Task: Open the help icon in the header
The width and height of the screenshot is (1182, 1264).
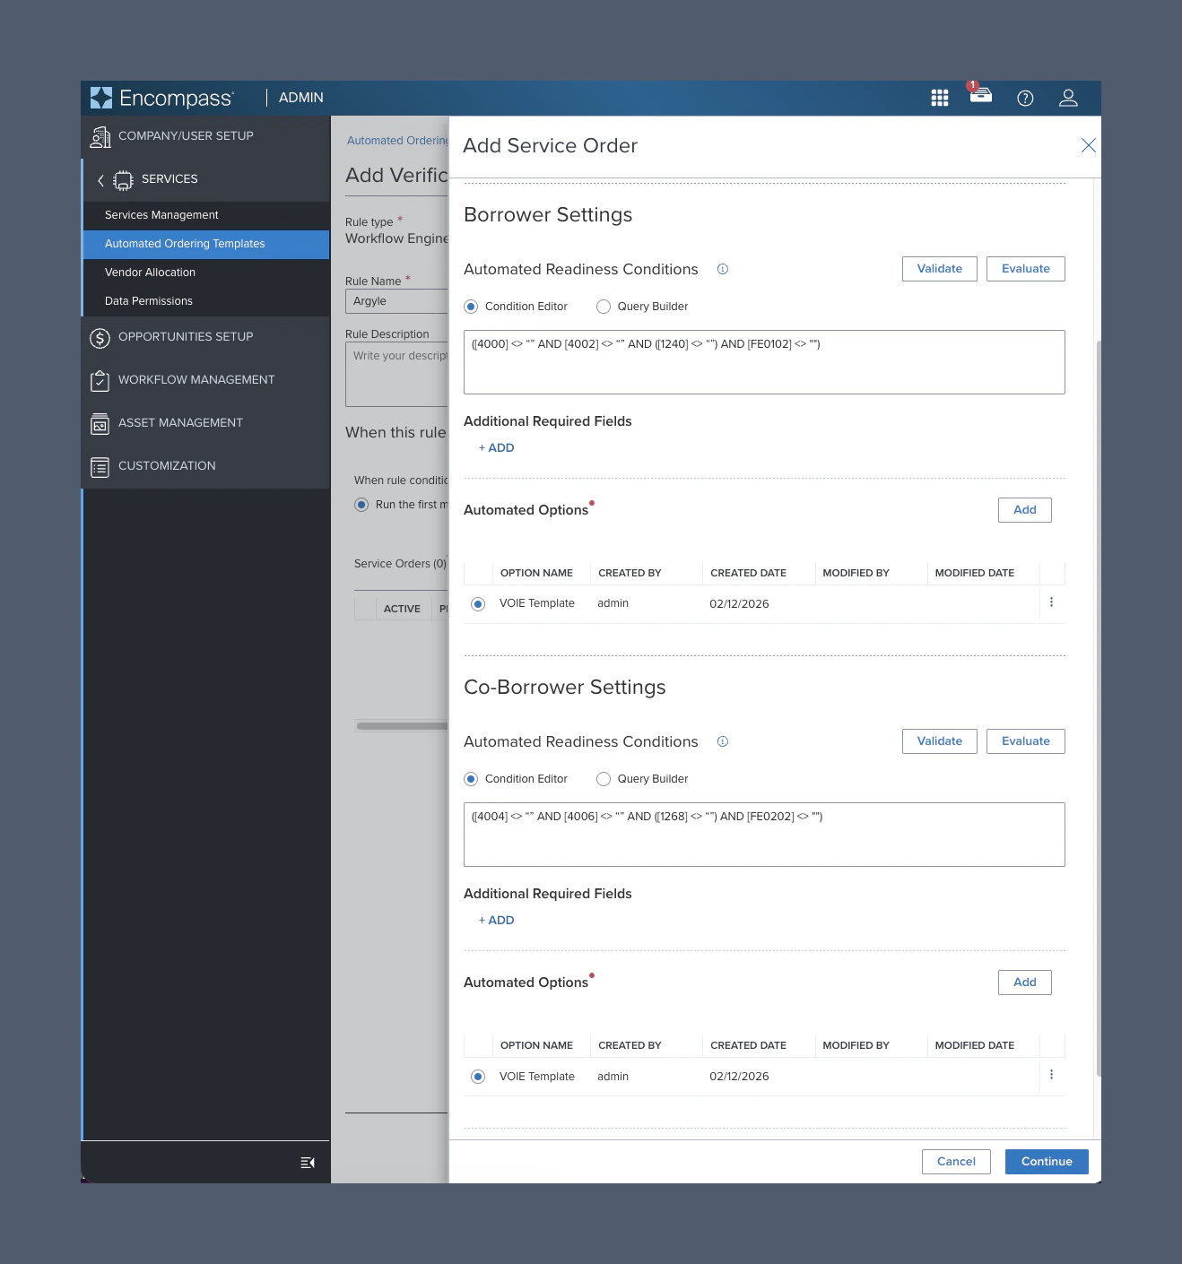Action: [x=1025, y=98]
